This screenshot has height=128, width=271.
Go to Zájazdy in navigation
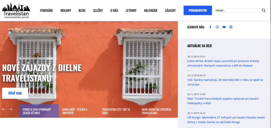[x=170, y=11]
